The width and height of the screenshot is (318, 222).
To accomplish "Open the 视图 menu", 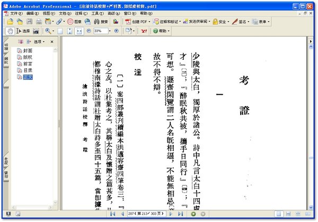I will click(x=49, y=14).
